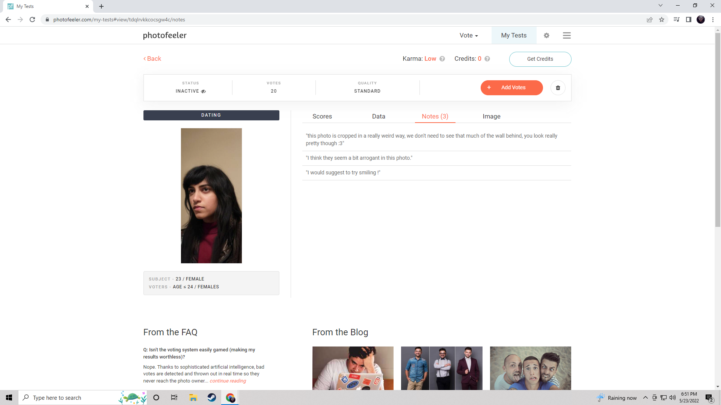Go back using the Back link
The width and height of the screenshot is (721, 405).
[152, 58]
